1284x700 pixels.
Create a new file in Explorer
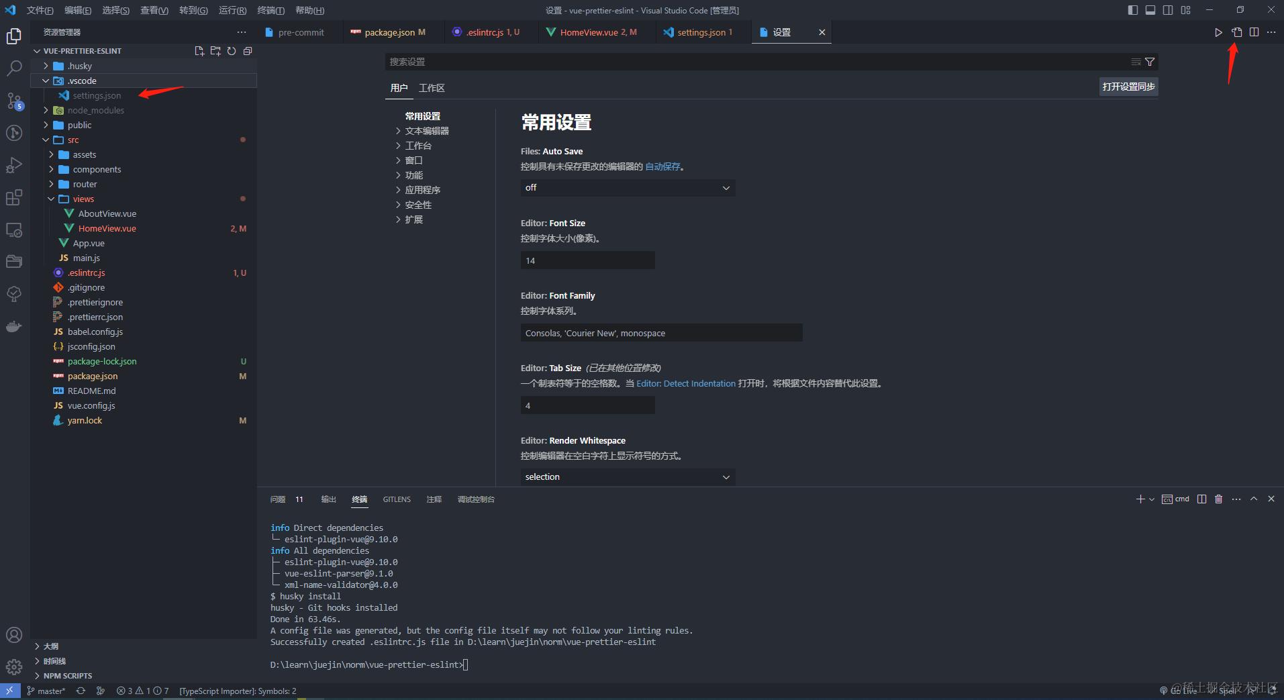199,51
